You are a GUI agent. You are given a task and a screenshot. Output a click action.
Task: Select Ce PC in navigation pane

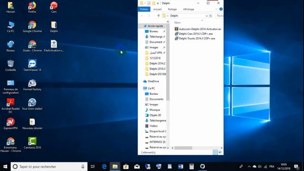[151, 88]
